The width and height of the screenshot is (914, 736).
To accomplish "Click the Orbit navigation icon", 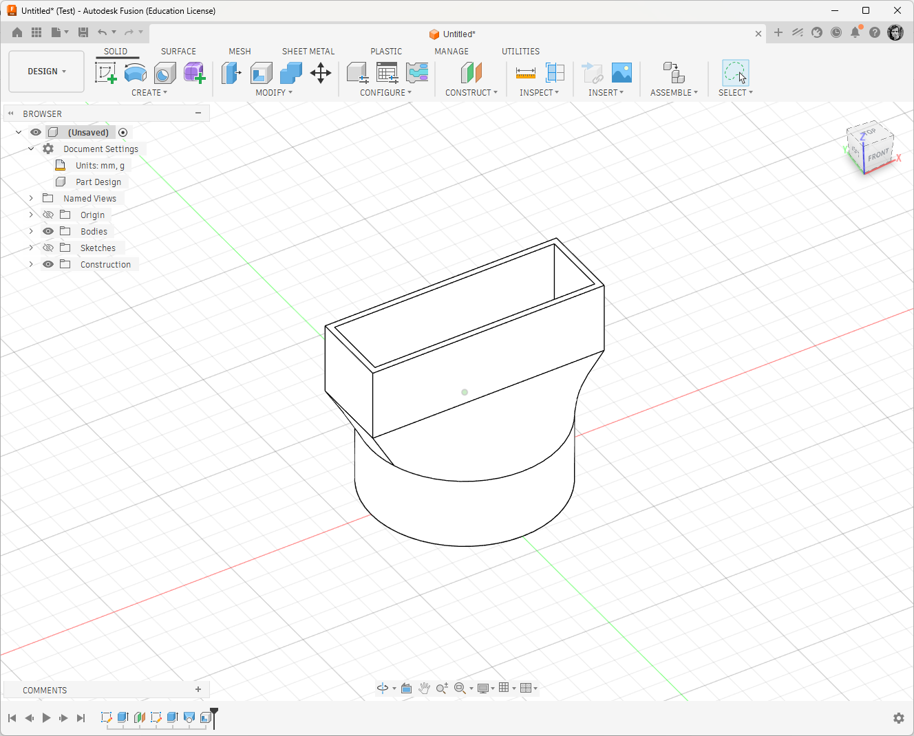I will (383, 688).
